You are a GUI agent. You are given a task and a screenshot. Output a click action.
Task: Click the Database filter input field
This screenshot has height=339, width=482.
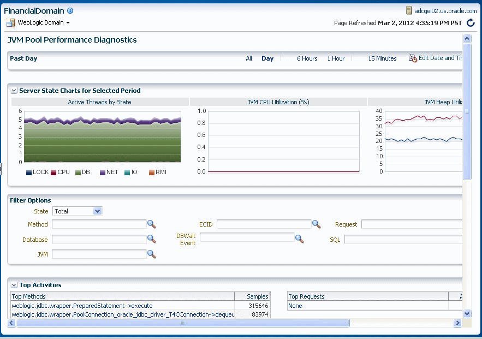(x=99, y=239)
